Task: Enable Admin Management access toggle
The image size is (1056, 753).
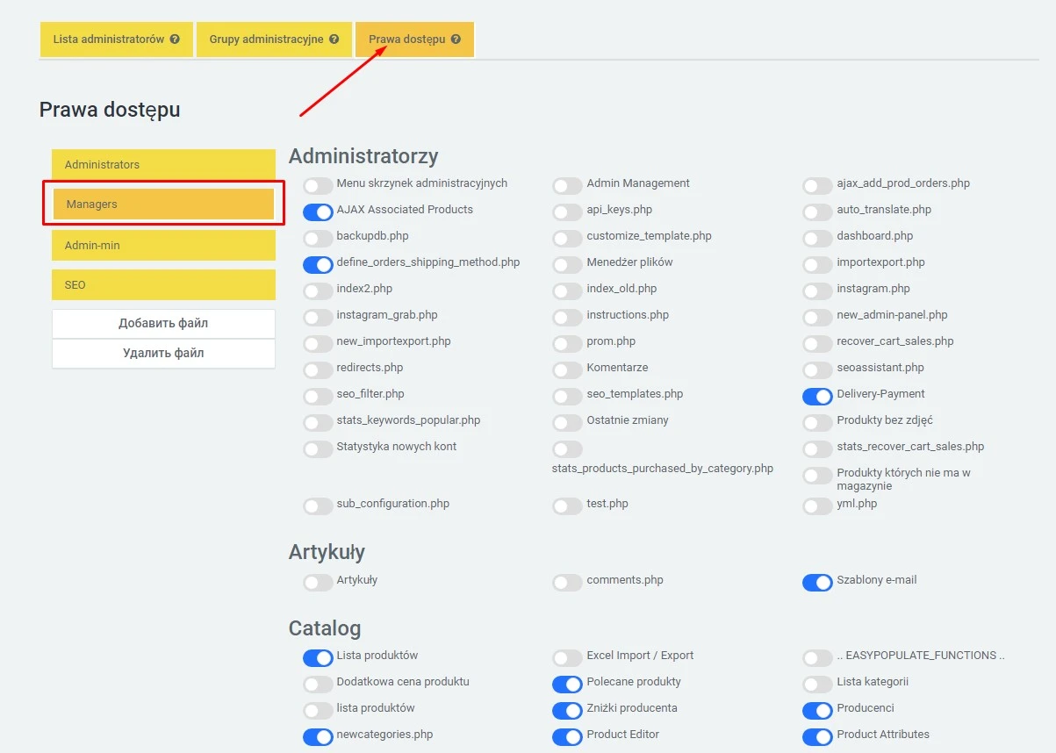Action: click(568, 185)
